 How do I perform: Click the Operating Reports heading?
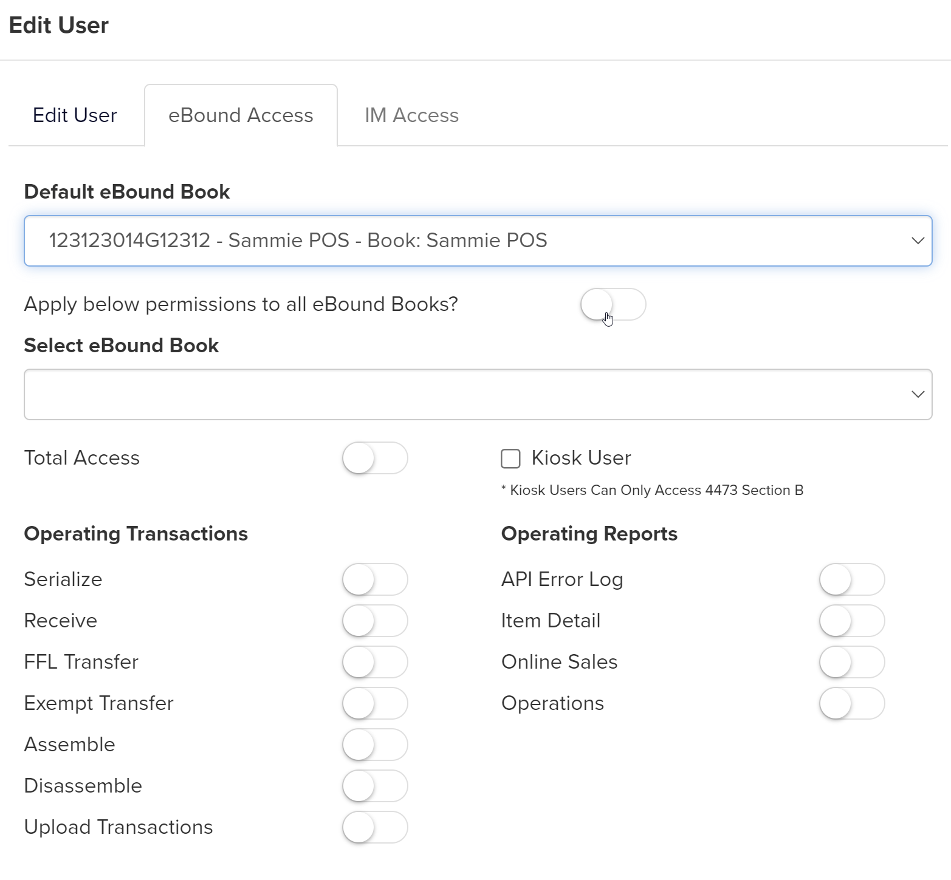(x=589, y=534)
